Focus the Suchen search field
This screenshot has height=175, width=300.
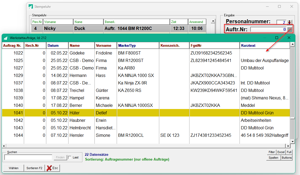click(28, 157)
